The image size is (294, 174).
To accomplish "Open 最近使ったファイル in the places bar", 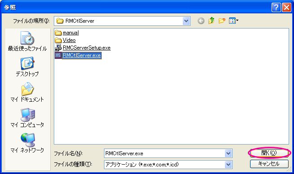I will point(27,41).
